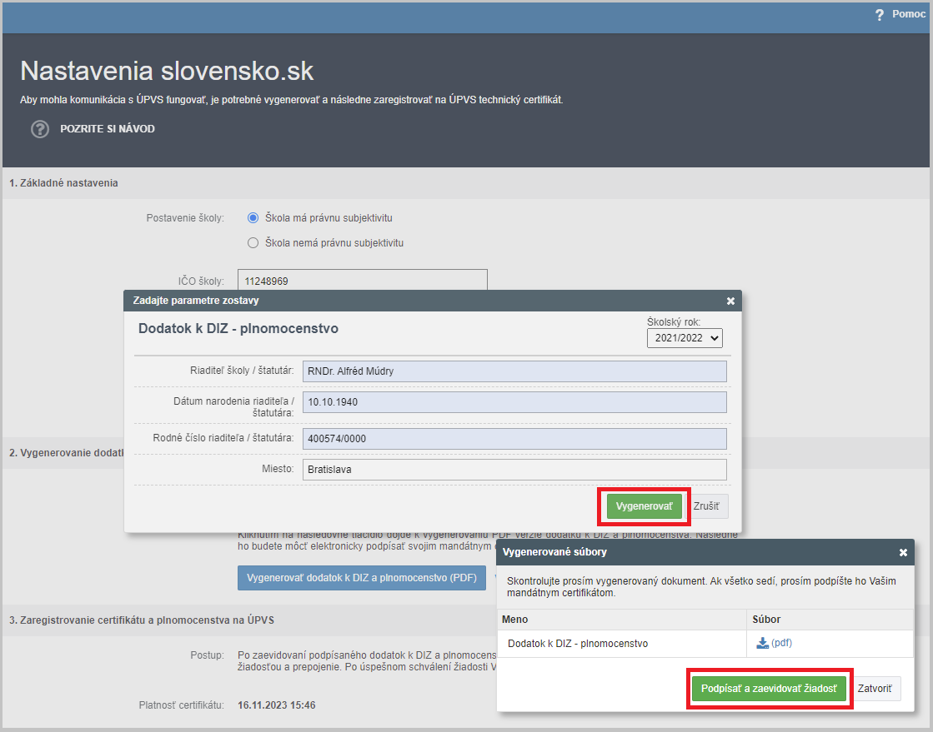Image resolution: width=933 pixels, height=732 pixels.
Task: Select Škola nemá právnu subjektivitu option
Action: pyautogui.click(x=253, y=243)
